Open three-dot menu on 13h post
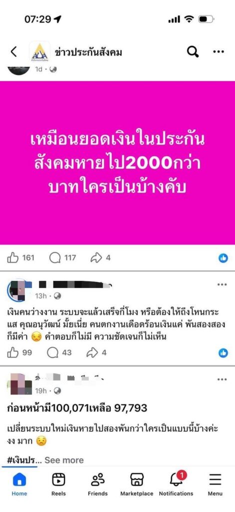The image size is (235, 512). (222, 284)
